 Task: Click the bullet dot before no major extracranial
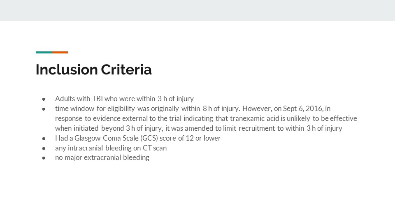(44, 158)
